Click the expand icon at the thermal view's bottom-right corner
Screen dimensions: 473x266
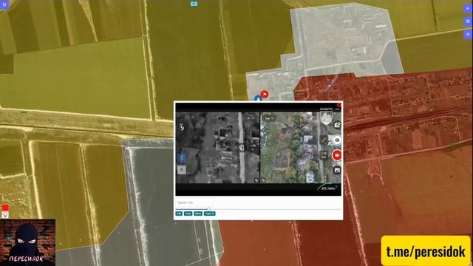256,180
